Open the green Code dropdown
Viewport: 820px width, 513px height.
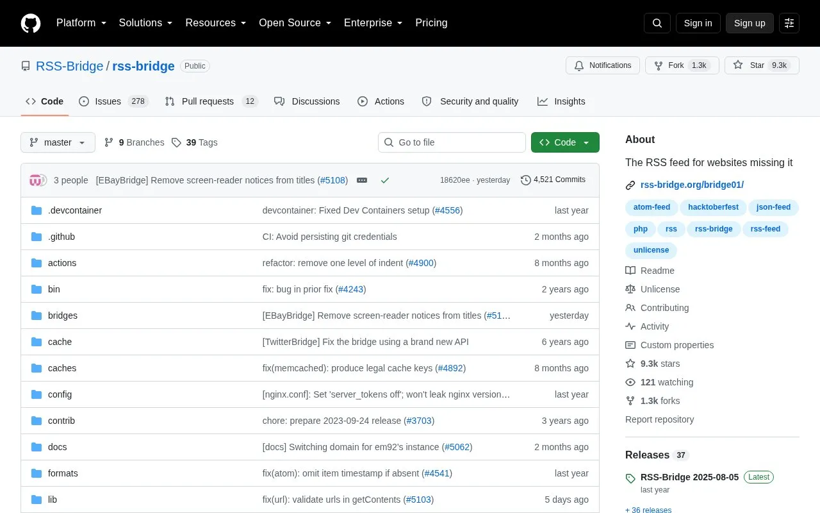point(565,142)
